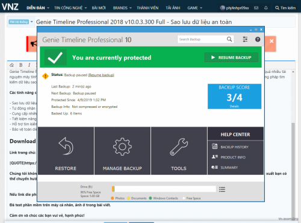
Task: Open Genie Timeline settings sliders icon
Action: pos(245,39)
